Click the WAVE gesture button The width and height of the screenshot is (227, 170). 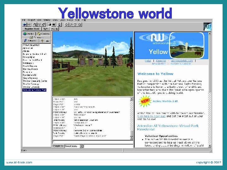coord(55,29)
